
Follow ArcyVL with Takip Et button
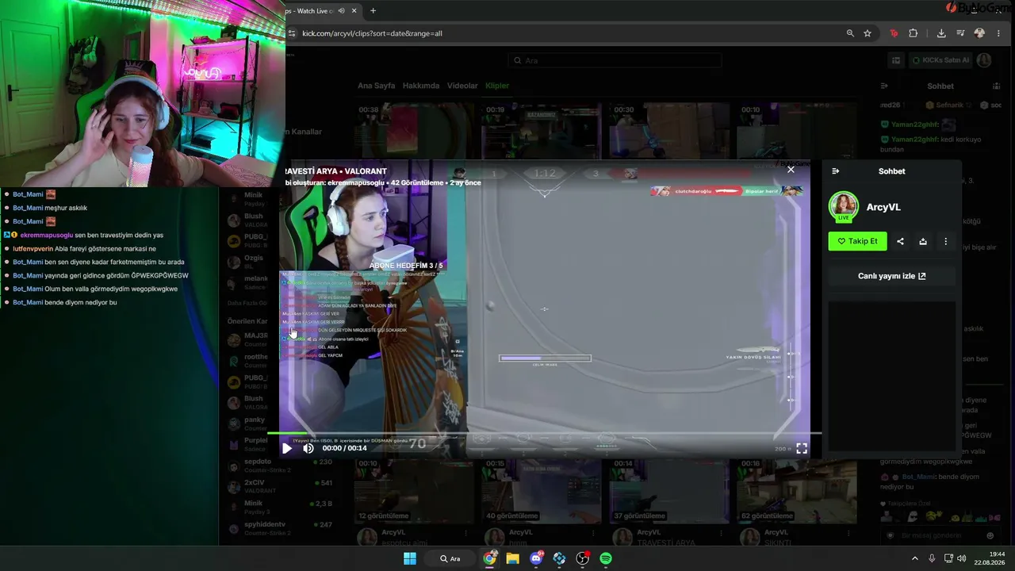[x=857, y=241]
